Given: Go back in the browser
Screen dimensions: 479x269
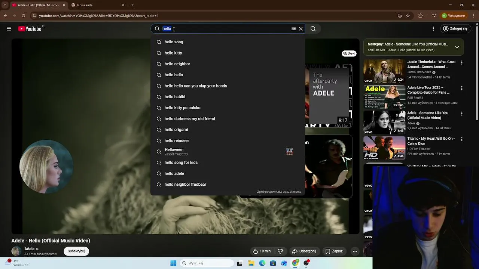Looking at the screenshot, I should coord(5,16).
